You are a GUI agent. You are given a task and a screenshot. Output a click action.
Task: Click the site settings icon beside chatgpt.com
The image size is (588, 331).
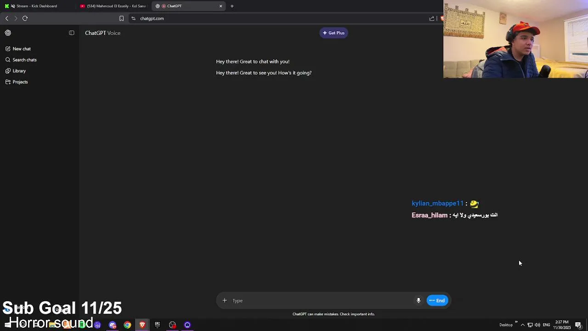point(133,18)
